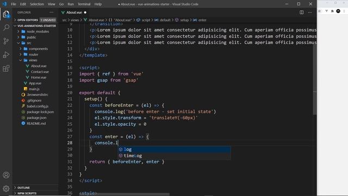348x196 pixels.
Task: Open the browser window's three-dot menu
Action: pyautogui.click(x=344, y=11)
